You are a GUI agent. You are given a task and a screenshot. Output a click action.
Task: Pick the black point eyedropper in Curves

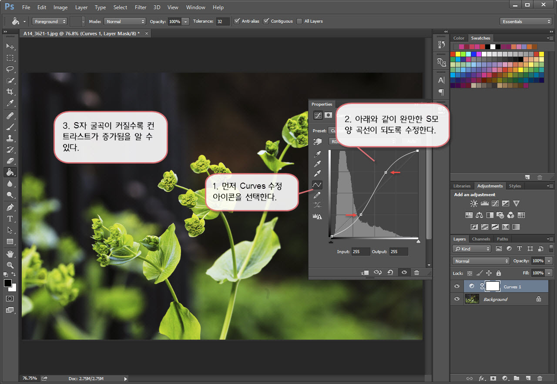[x=317, y=154]
